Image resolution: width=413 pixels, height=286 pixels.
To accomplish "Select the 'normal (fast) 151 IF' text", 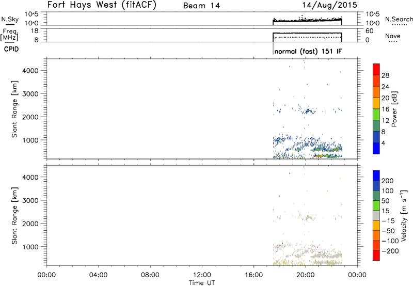I will [308, 51].
